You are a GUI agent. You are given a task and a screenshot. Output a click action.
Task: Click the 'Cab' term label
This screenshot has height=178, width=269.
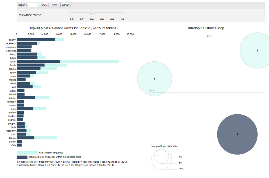pyautogui.click(x=13, y=145)
